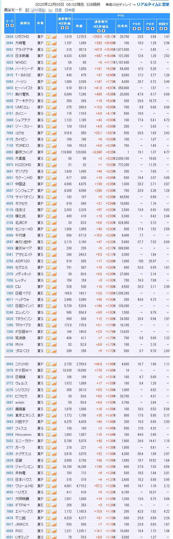This screenshot has height=539, width=173.
Task: Switch display mode to ノーマル
Action: 38,10
